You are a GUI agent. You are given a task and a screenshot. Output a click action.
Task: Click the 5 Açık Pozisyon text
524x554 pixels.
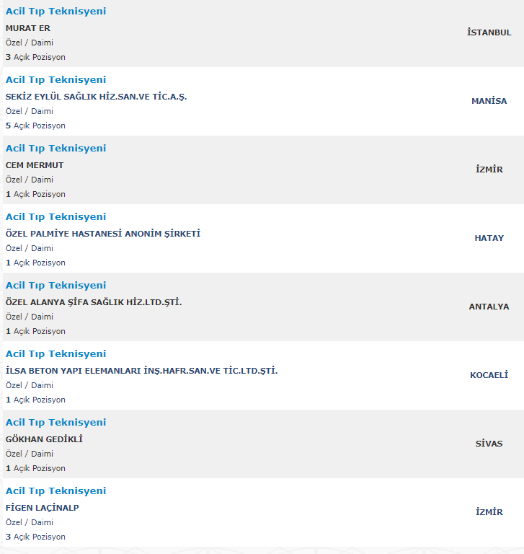[x=35, y=126]
